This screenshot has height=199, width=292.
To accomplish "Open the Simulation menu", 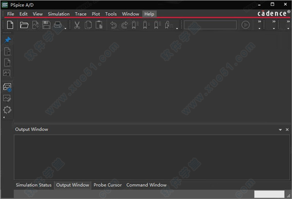I will 59,14.
